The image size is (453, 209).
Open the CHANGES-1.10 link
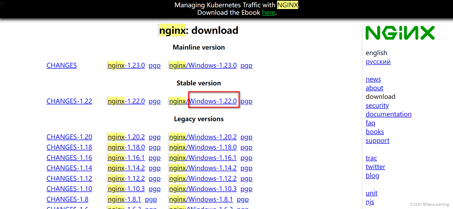pos(69,189)
